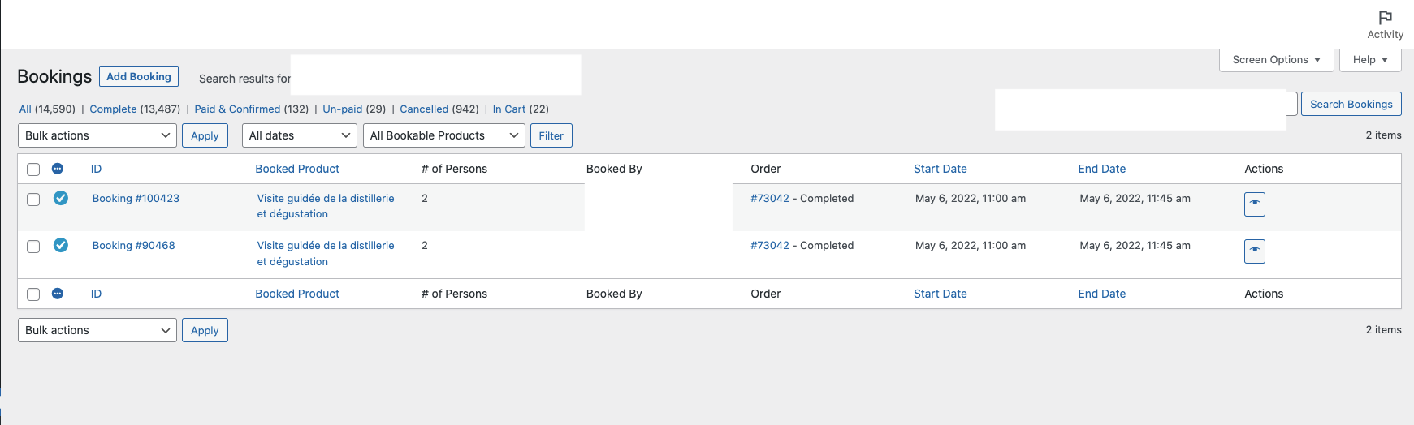Screen dimensions: 1414x425
Task: Tick the checkbox for Booking #90468
Action: [33, 246]
